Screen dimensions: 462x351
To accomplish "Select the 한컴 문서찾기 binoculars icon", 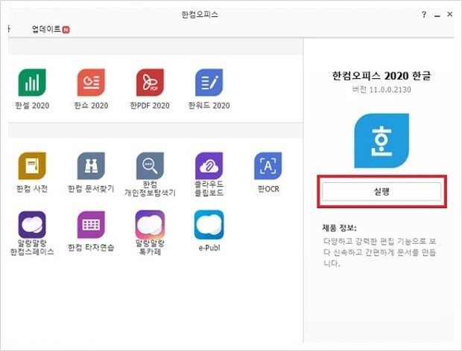I will coord(91,166).
